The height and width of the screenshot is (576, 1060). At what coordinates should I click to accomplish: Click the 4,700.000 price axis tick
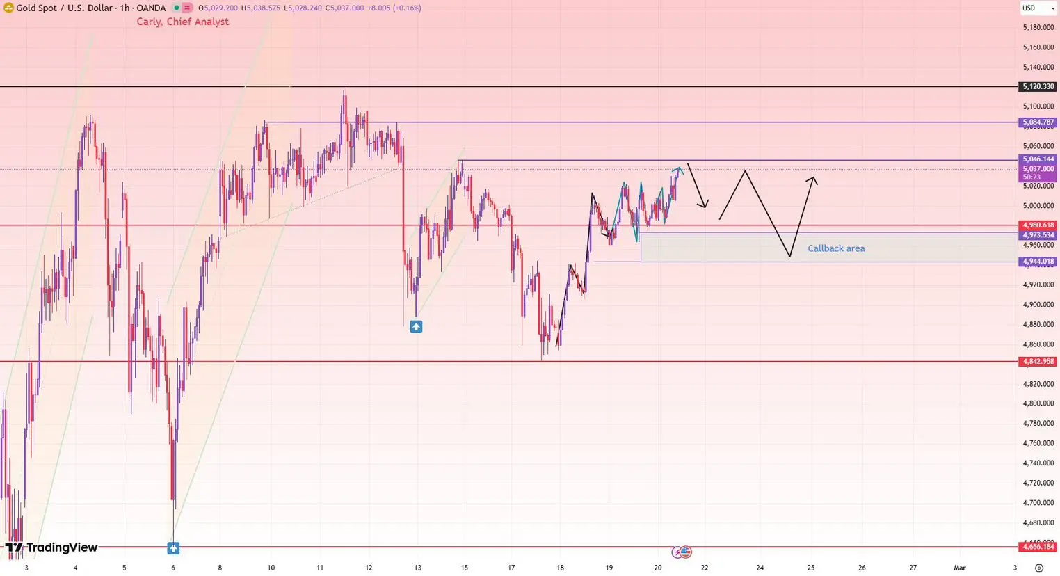[1038, 502]
